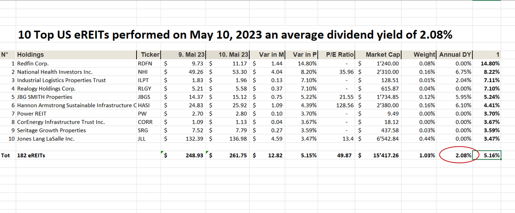Select the CorEnergy Infrastructure Trust Inc. cell

tap(76, 122)
